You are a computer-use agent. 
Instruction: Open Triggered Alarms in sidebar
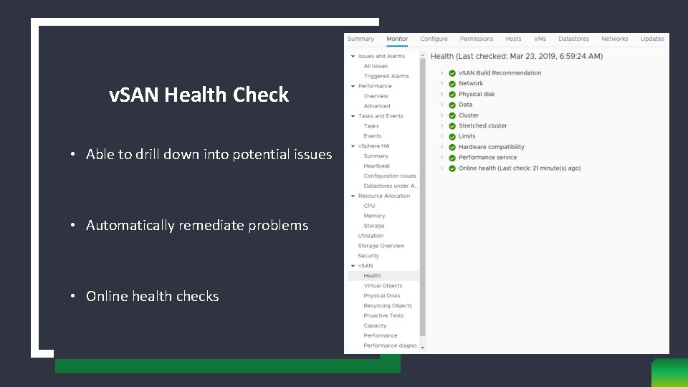pyautogui.click(x=386, y=76)
